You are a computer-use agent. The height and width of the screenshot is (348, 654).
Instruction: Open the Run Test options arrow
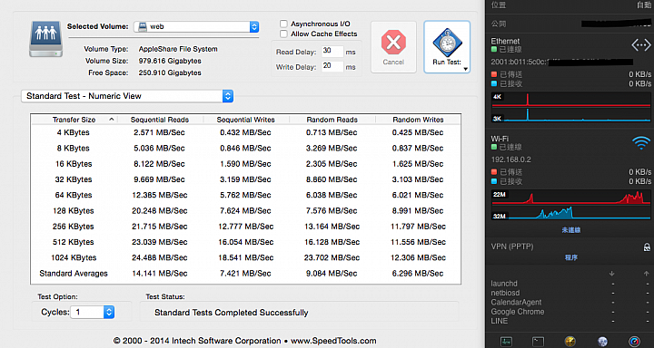tap(465, 69)
